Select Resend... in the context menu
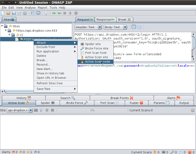Screen dimensions: 196x154 click(x=56, y=64)
